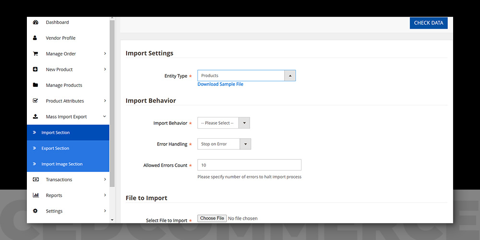Image resolution: width=480 pixels, height=240 pixels.
Task: Click the Mass Import Export upload icon
Action: 35,117
